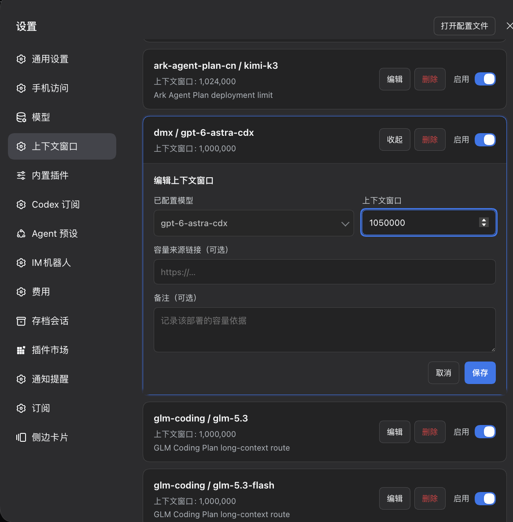Click the gear icon beside 上下文窗口
The image size is (513, 522).
tap(21, 146)
